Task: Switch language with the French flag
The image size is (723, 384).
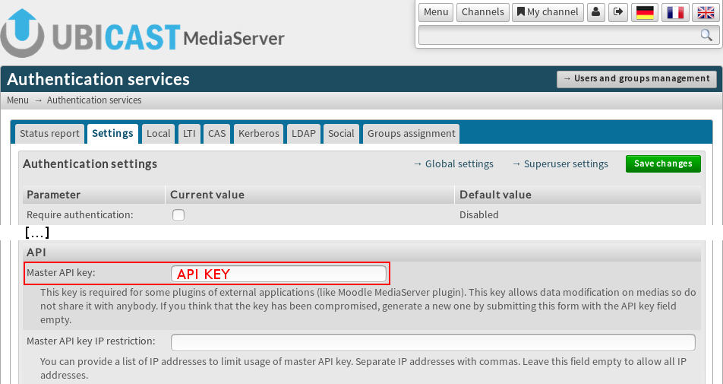Action: pos(675,12)
